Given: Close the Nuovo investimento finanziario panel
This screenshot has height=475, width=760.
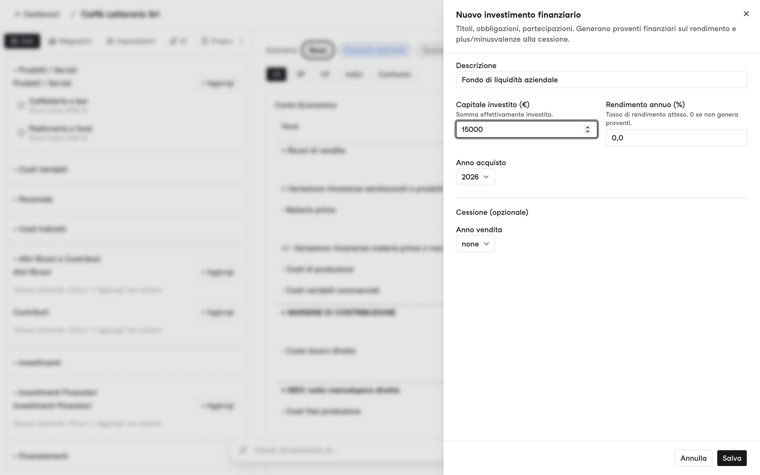Looking at the screenshot, I should pyautogui.click(x=746, y=14).
